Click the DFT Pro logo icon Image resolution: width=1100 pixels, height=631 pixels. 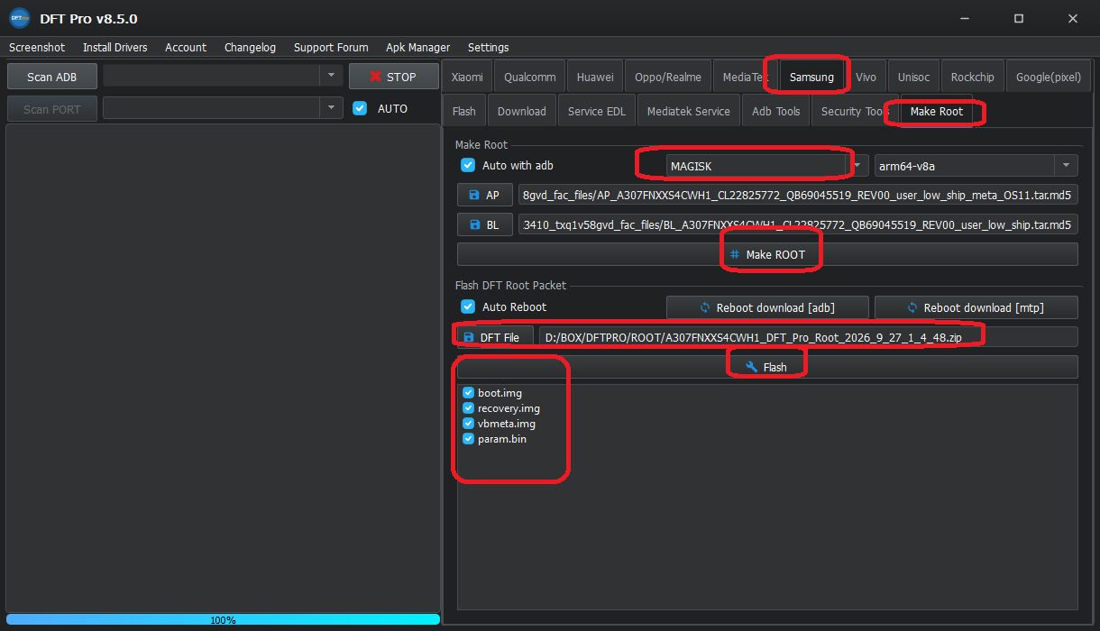[20, 18]
